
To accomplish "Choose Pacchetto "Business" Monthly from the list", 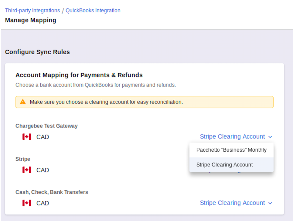I will (231, 150).
